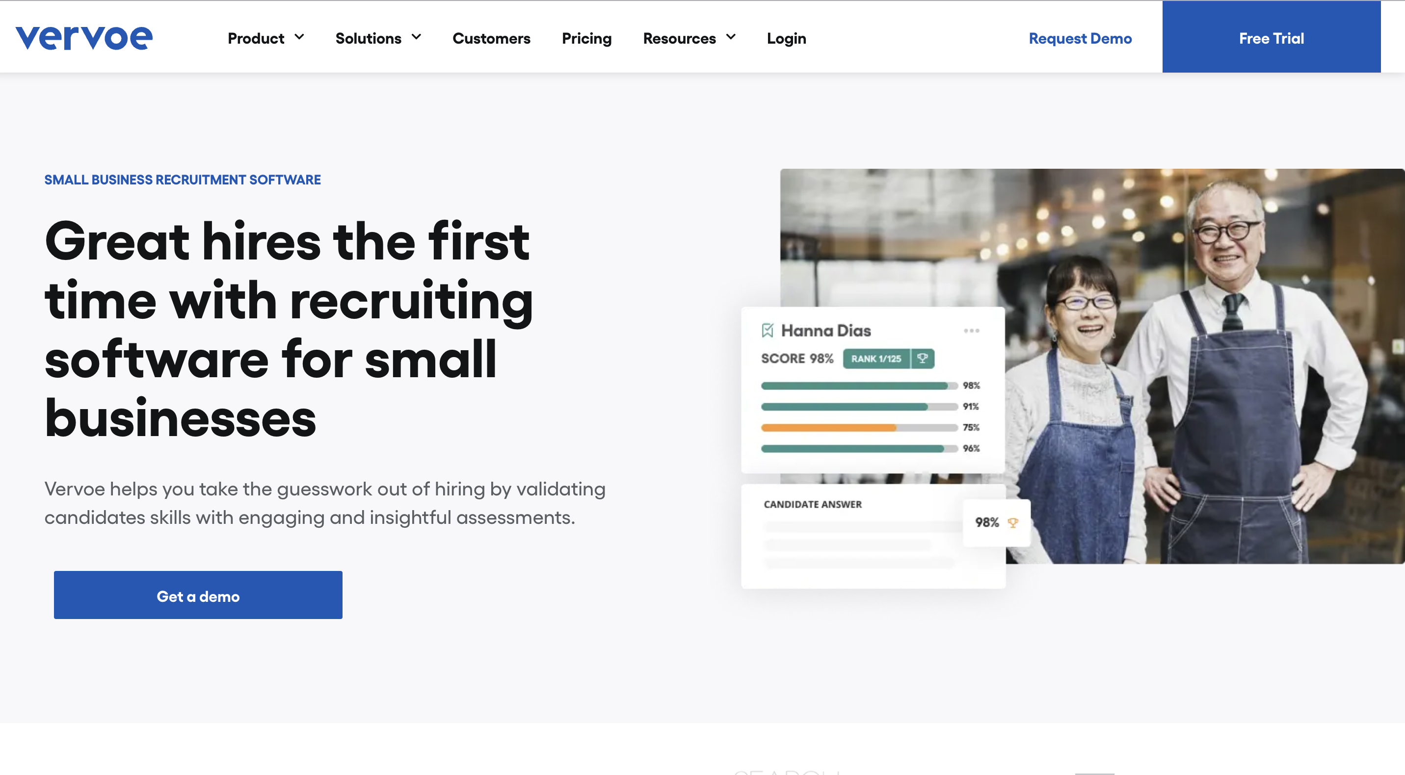Open the Login page

(786, 38)
